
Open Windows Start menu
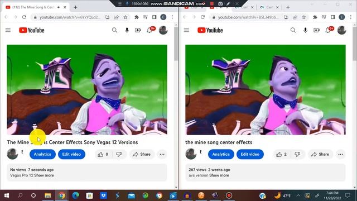click(7, 195)
